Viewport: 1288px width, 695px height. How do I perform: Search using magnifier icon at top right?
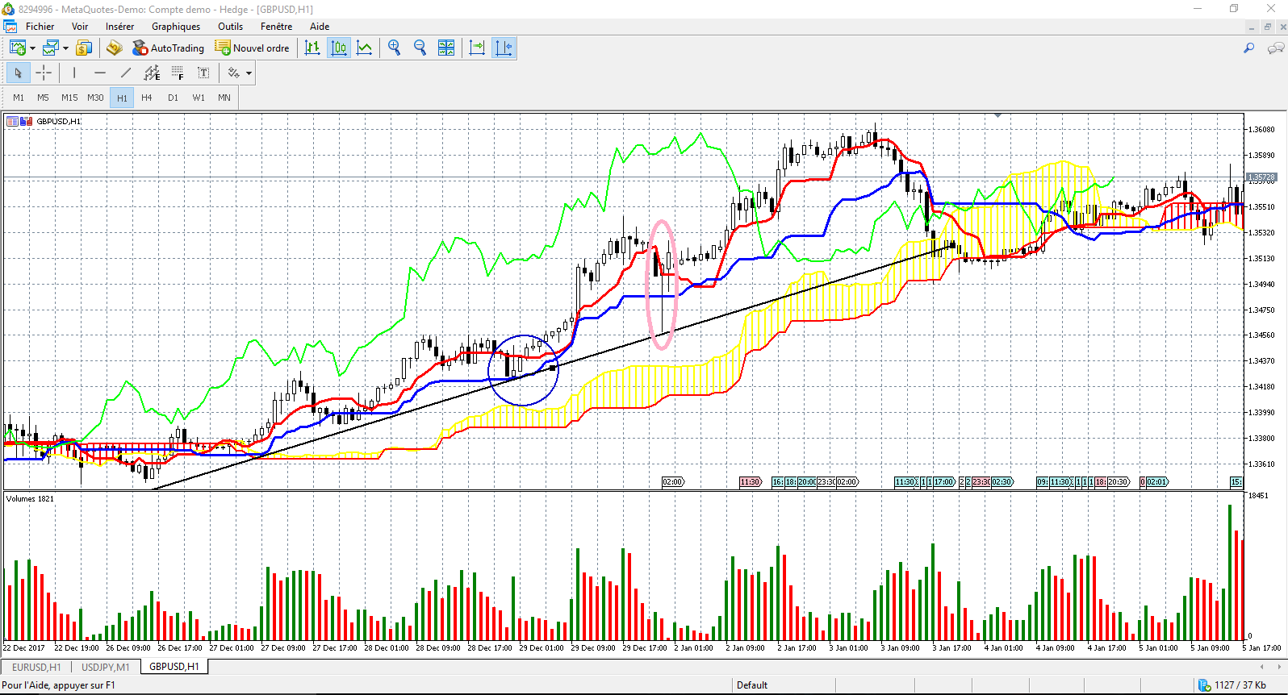coord(1248,48)
